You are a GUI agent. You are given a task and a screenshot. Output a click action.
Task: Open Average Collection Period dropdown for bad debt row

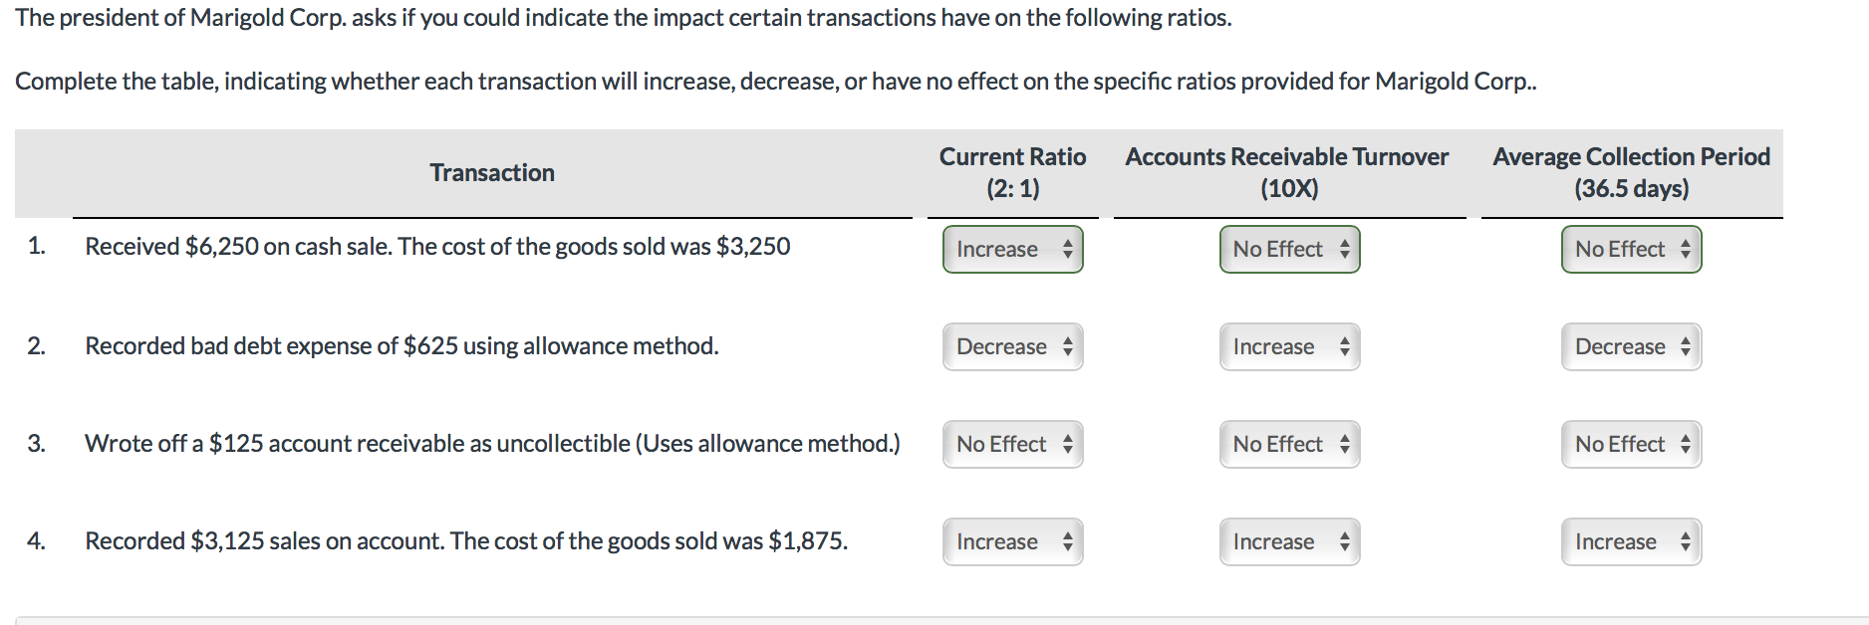click(1631, 346)
